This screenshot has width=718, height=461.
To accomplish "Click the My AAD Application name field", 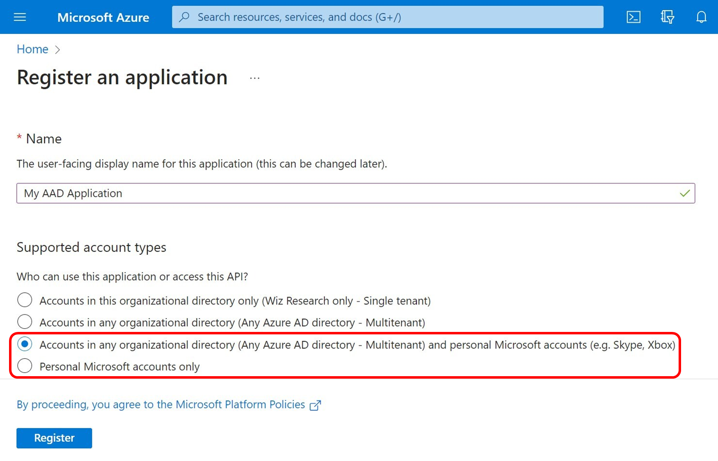I will (356, 193).
